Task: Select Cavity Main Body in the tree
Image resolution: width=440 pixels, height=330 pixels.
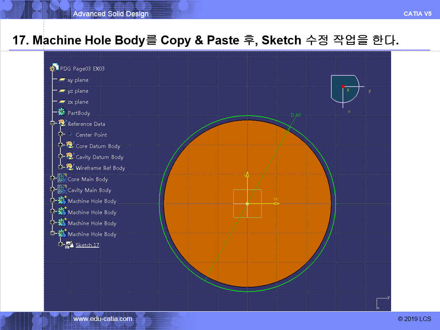Action: [x=89, y=190]
